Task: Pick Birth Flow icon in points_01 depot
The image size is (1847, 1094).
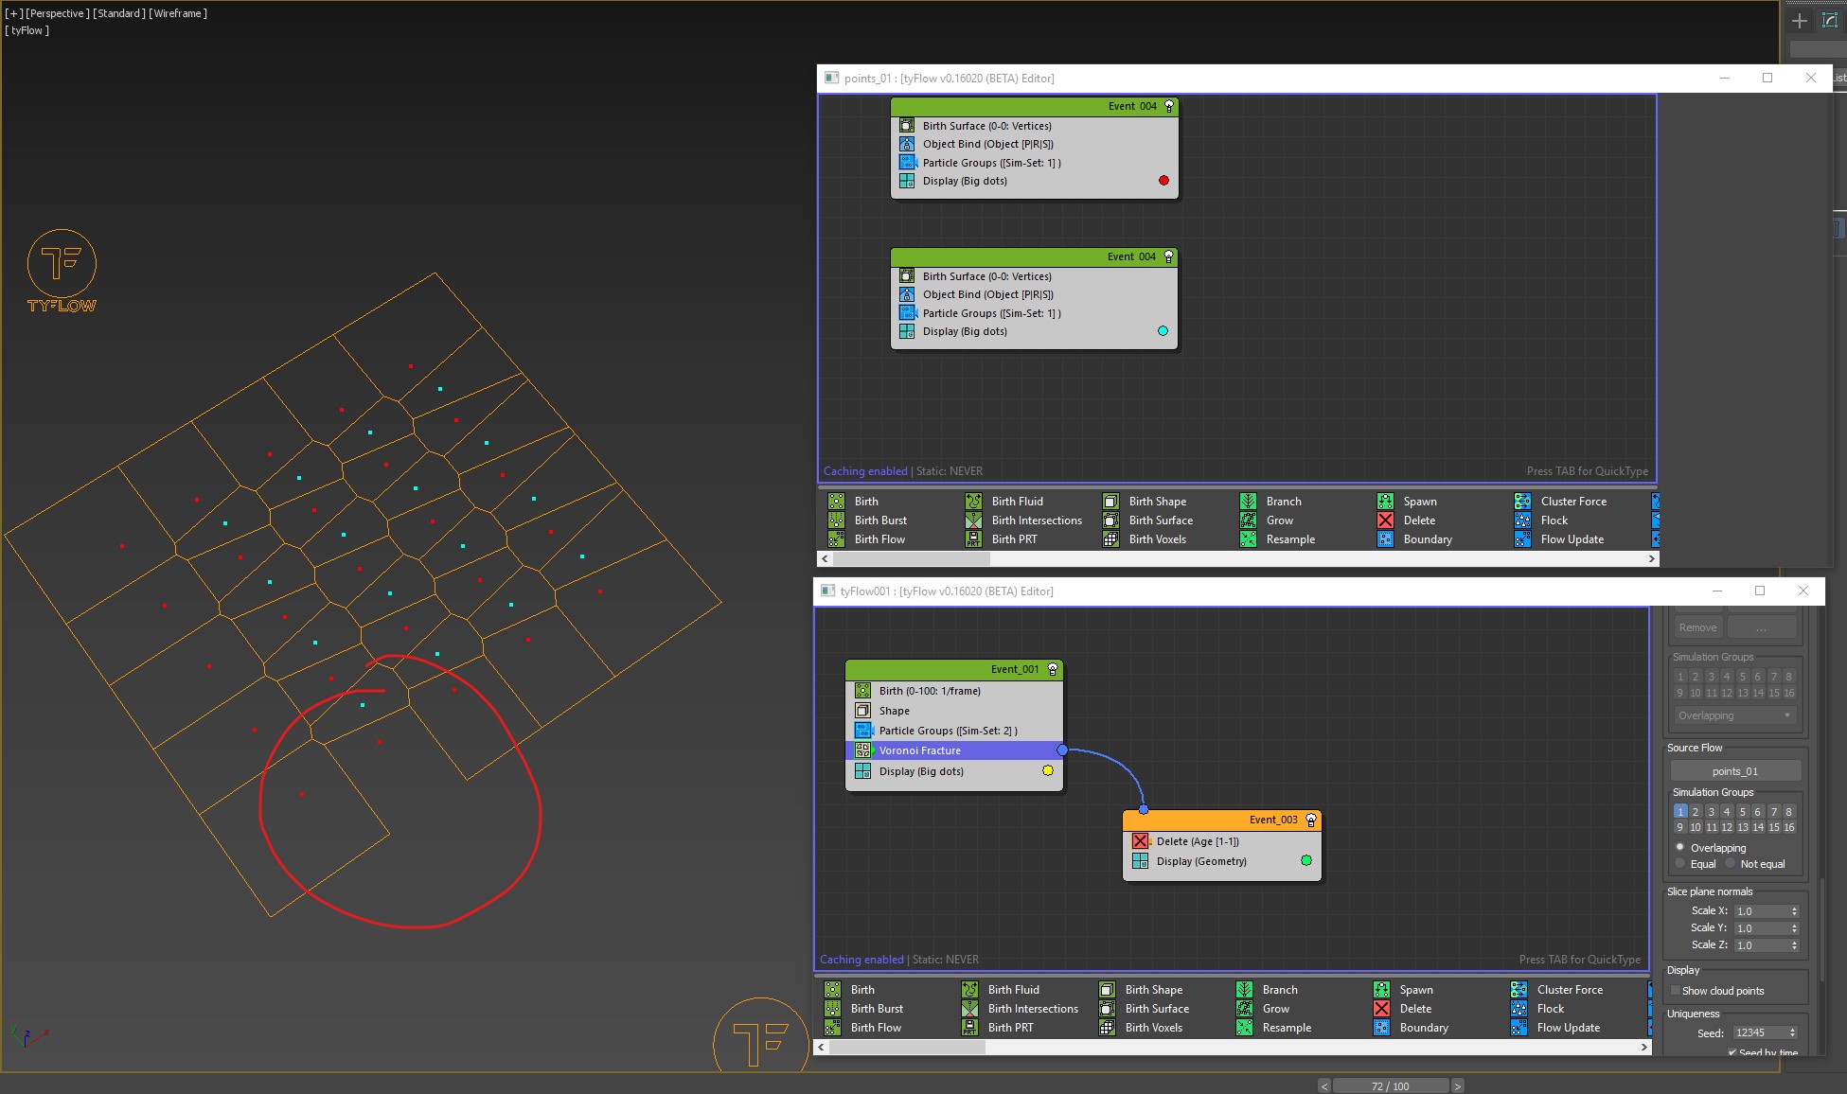Action: [x=836, y=539]
